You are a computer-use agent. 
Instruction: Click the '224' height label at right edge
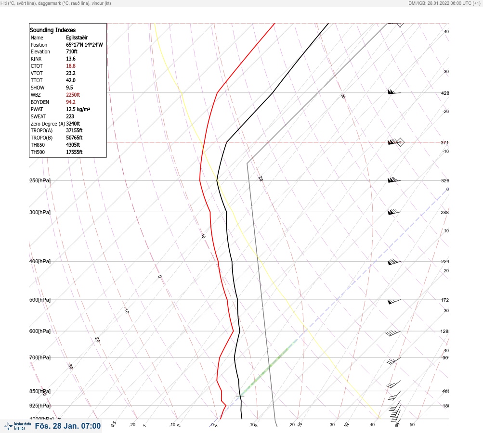tap(445, 262)
